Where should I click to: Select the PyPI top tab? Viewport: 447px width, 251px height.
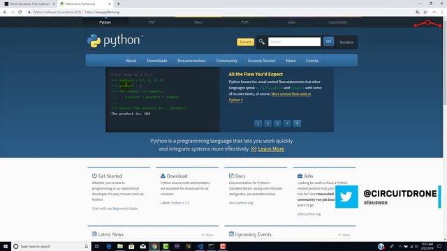point(244,22)
